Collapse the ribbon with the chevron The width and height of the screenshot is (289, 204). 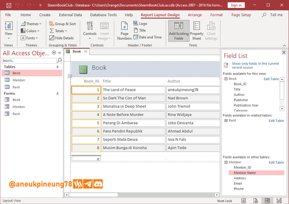284,46
